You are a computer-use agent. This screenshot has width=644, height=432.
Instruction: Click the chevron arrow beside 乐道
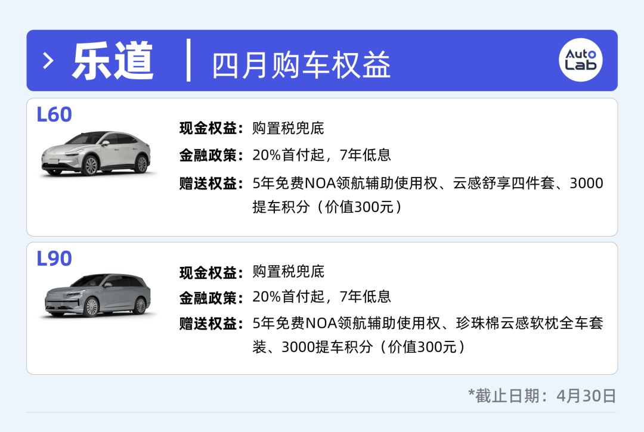pyautogui.click(x=49, y=61)
